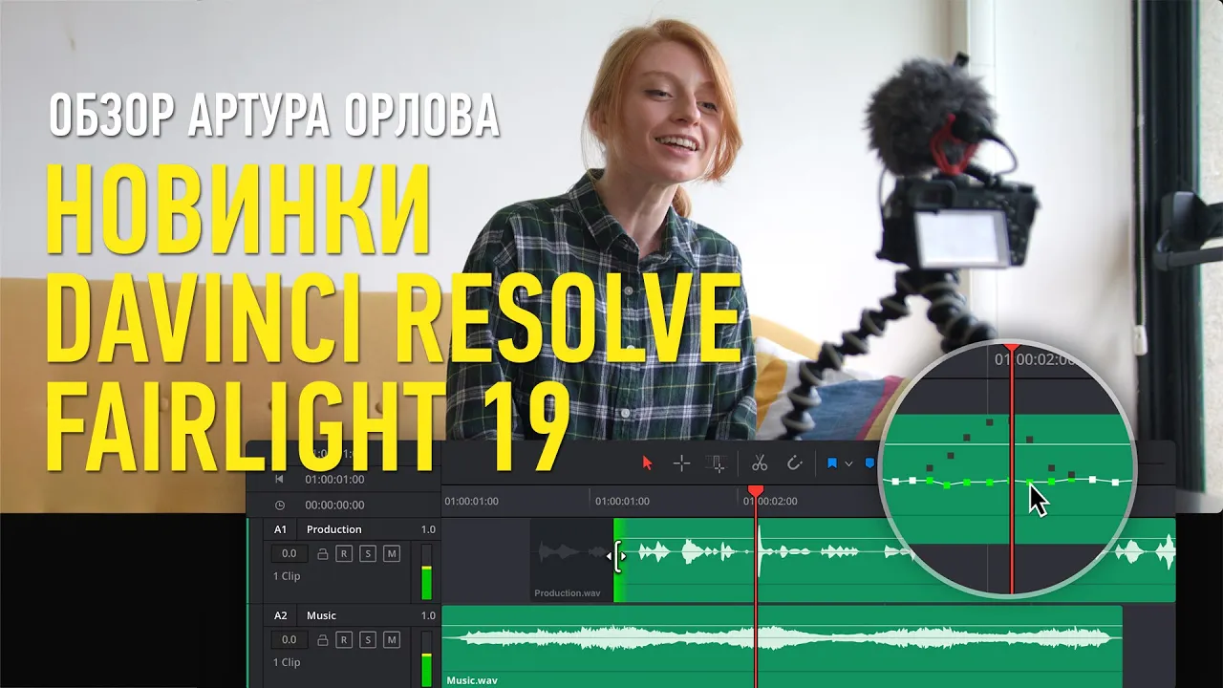Solo the Music track with S
This screenshot has height=688, width=1223.
click(x=368, y=639)
